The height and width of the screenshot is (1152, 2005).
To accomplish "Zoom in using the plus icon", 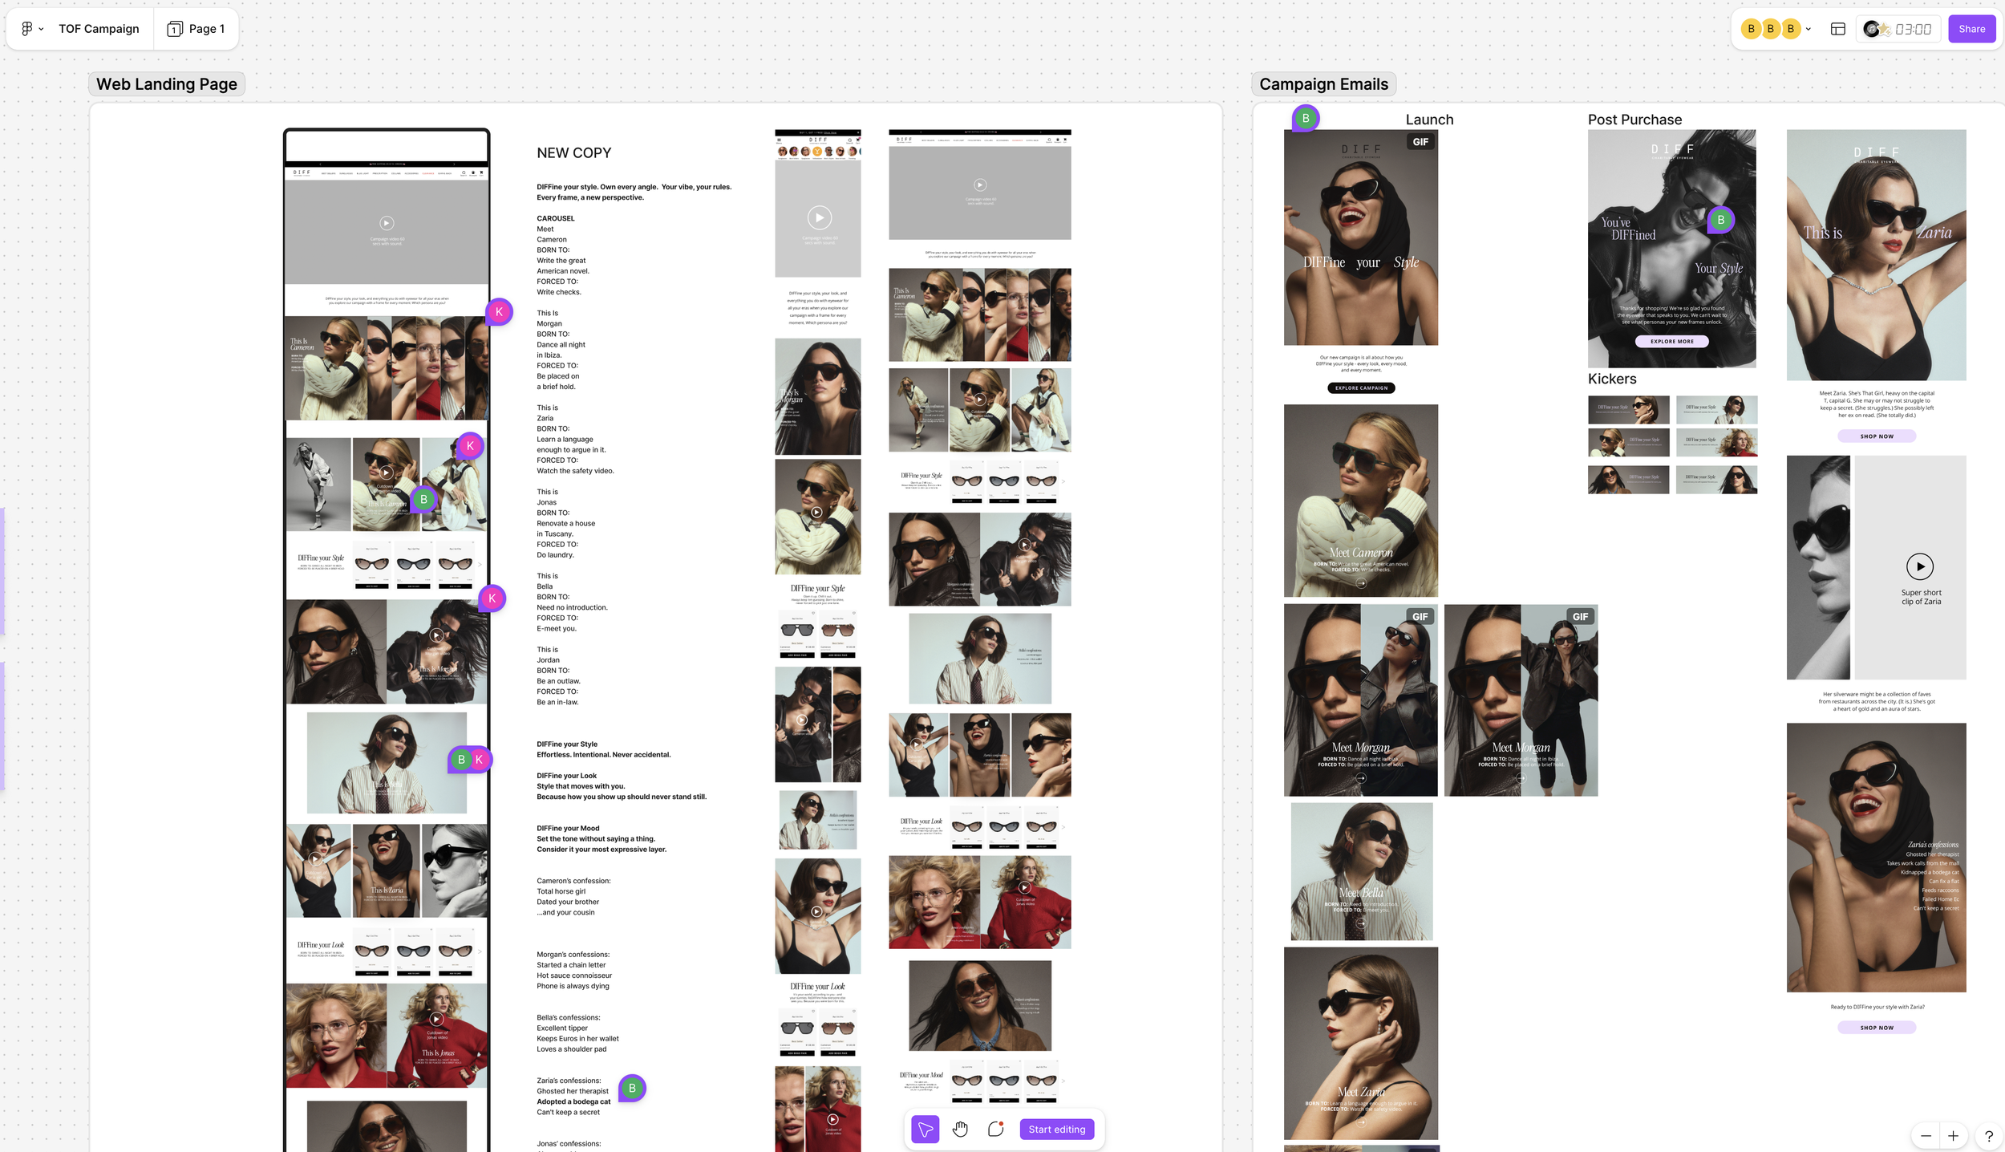I will pos(1953,1136).
